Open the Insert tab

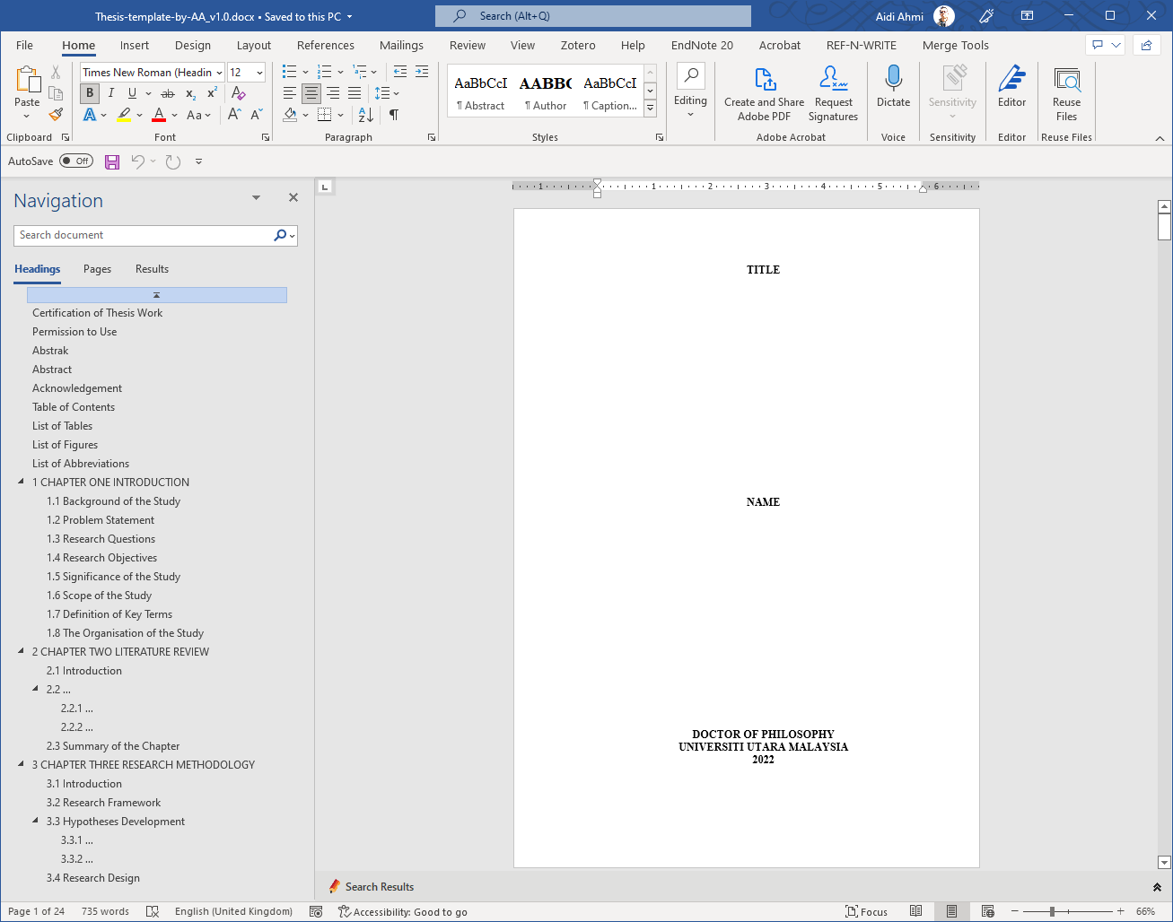135,45
